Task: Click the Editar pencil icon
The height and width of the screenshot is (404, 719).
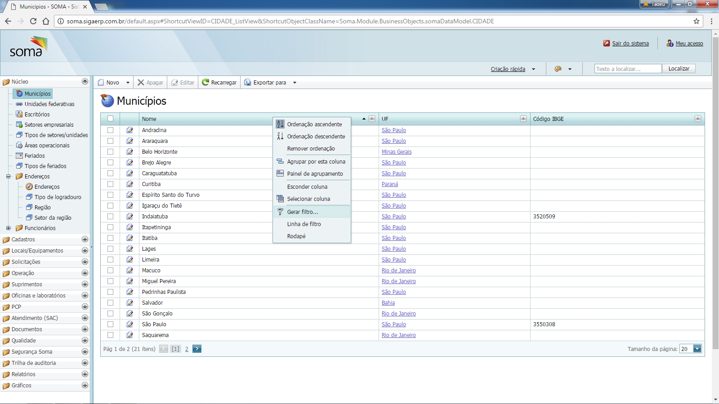Action: 175,82
